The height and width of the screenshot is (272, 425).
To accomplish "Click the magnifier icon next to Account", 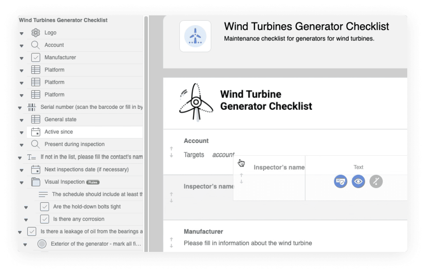I will [x=35, y=45].
